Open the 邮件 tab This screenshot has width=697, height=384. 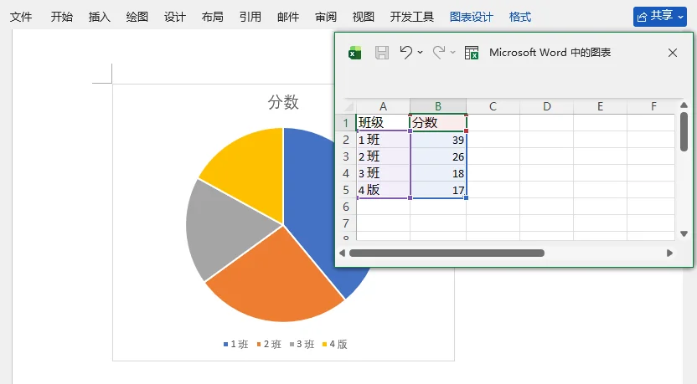click(x=288, y=17)
